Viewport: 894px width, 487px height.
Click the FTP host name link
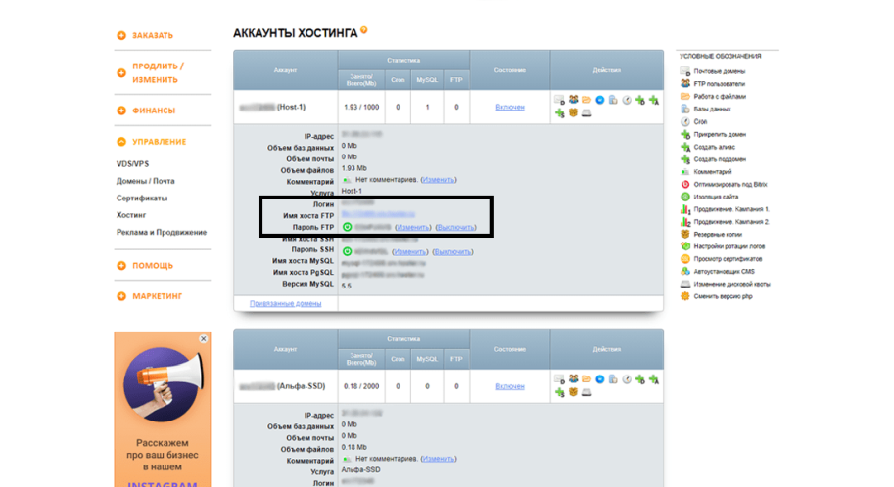(378, 214)
